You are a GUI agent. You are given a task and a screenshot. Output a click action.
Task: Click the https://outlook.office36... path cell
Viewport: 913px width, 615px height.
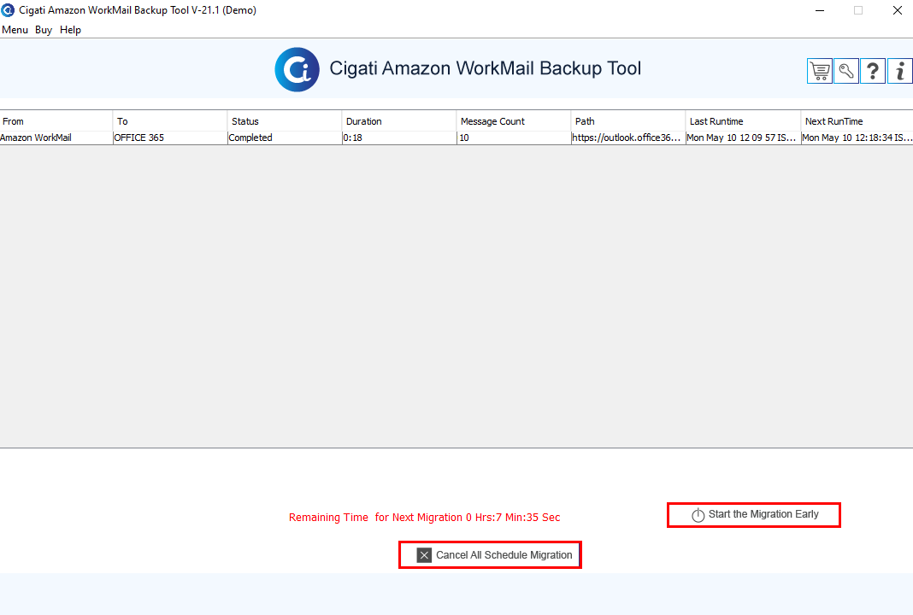point(628,138)
